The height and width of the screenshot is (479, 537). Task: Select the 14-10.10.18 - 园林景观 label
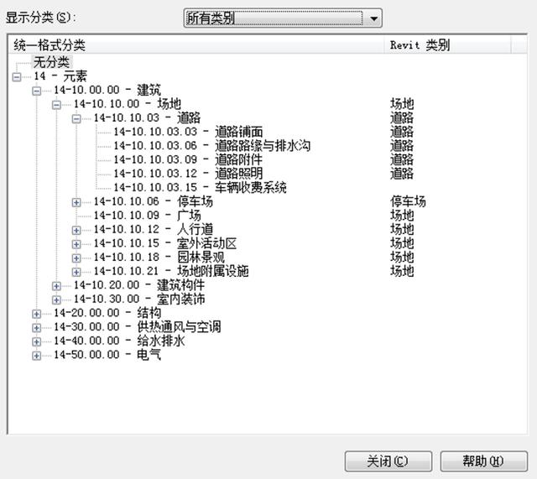(159, 258)
